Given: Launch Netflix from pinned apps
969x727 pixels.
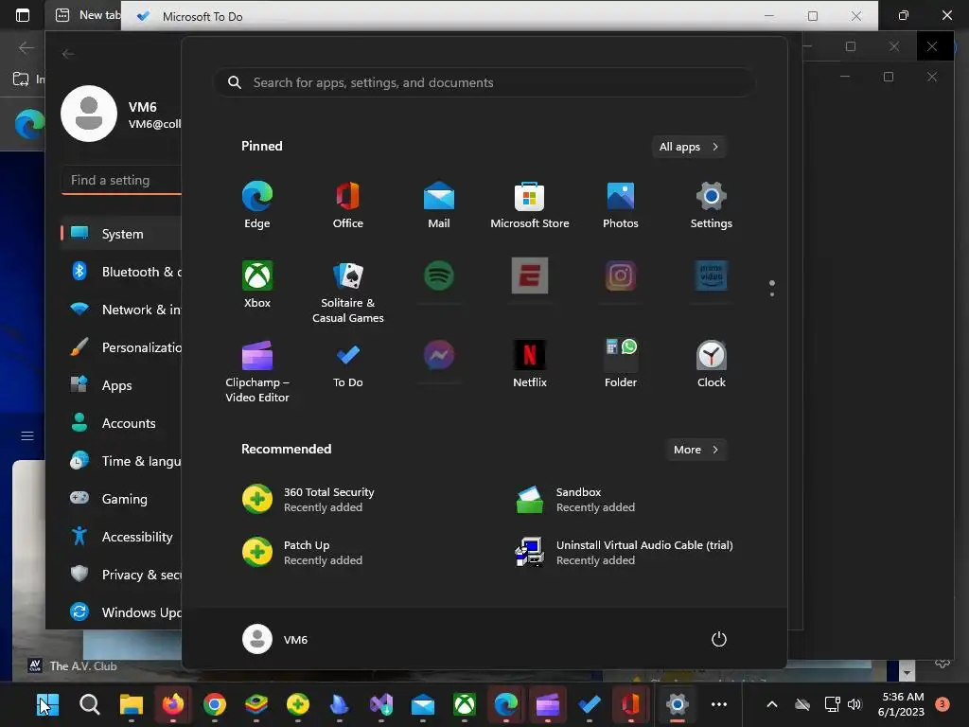Looking at the screenshot, I should (530, 364).
